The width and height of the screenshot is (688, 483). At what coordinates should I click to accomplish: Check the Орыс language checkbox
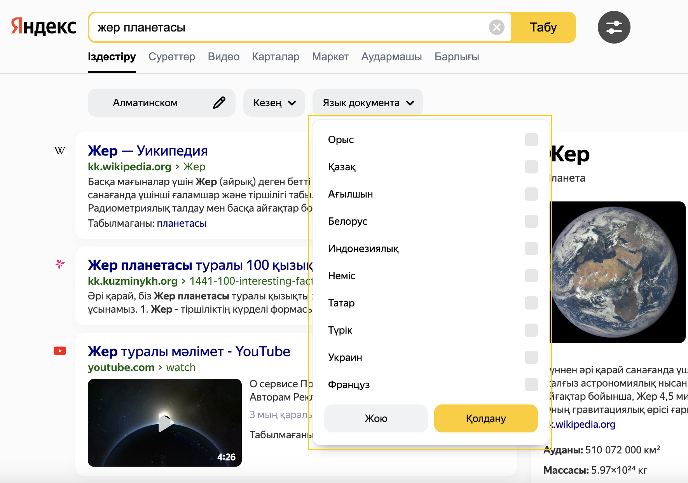point(531,140)
